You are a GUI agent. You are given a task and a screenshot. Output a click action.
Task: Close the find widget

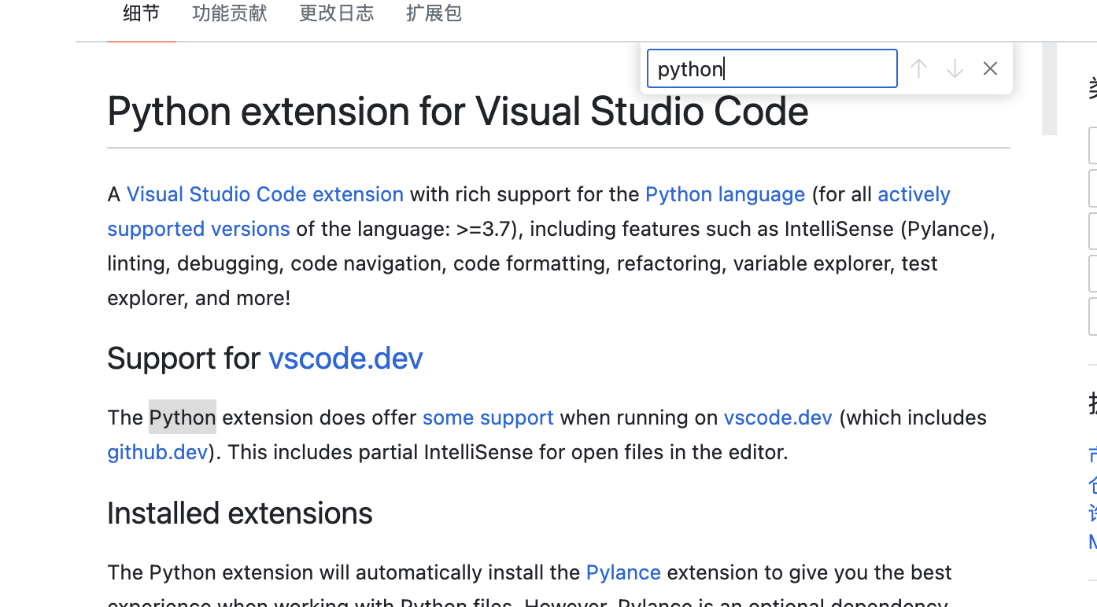click(x=990, y=68)
